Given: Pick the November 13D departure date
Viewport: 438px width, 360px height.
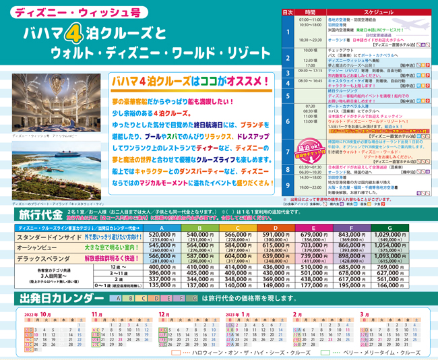Looking at the screenshot, I should coord(96,334).
